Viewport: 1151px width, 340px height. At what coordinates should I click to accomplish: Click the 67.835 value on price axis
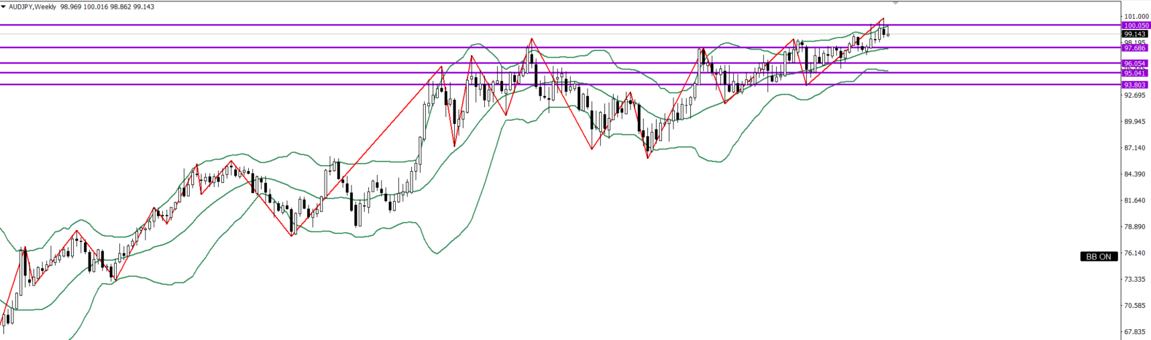1135,332
